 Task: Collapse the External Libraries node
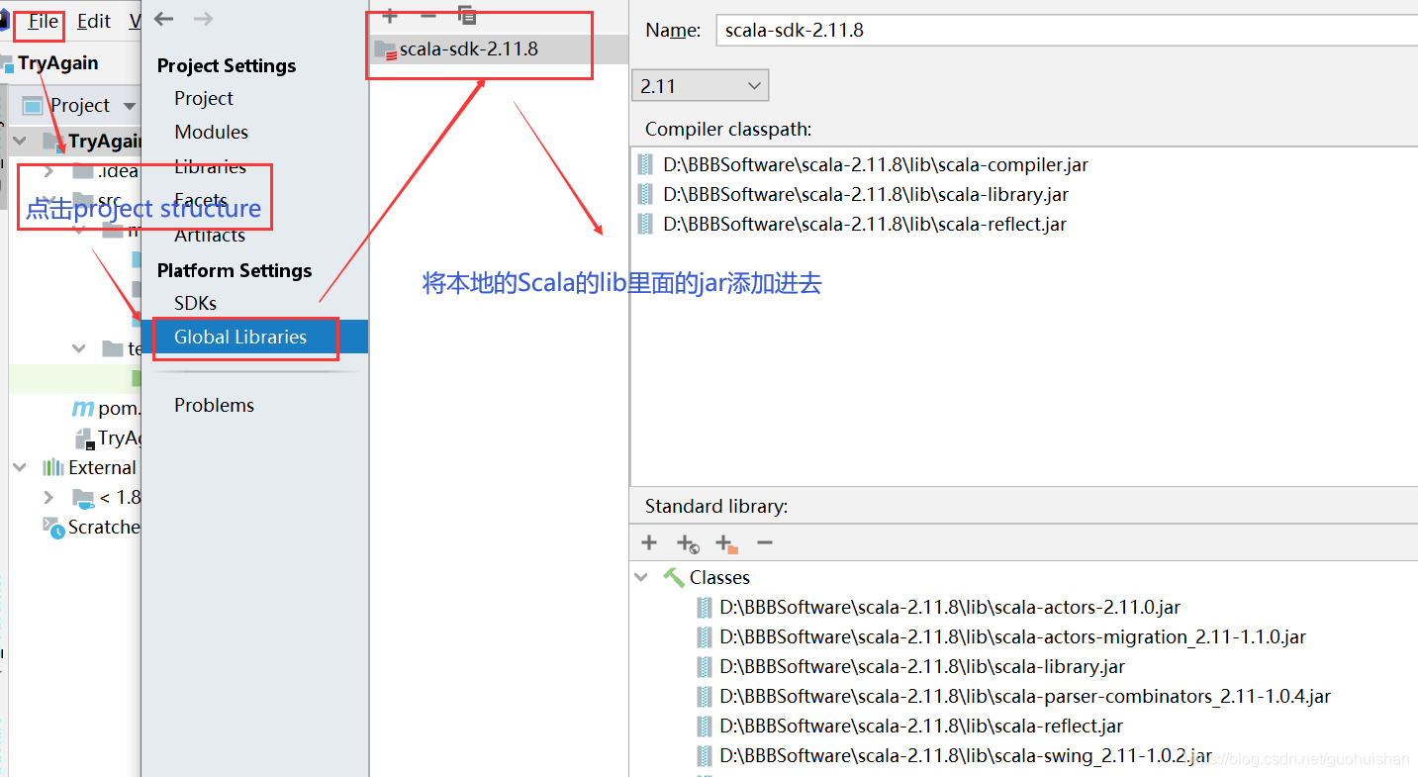click(x=20, y=467)
